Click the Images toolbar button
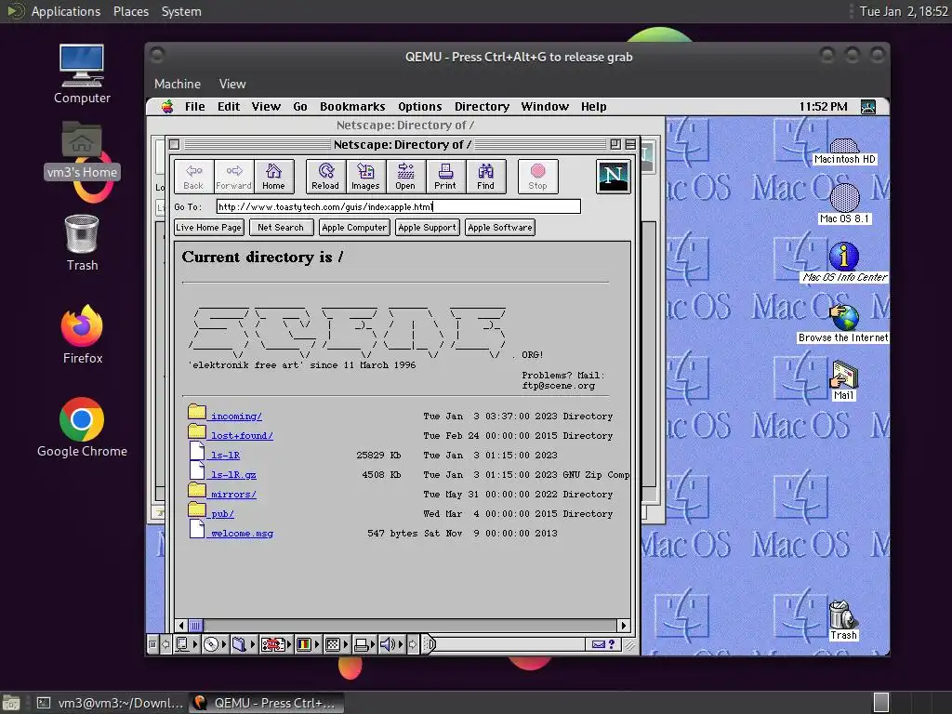Viewport: 952px width, 714px height. tap(365, 177)
